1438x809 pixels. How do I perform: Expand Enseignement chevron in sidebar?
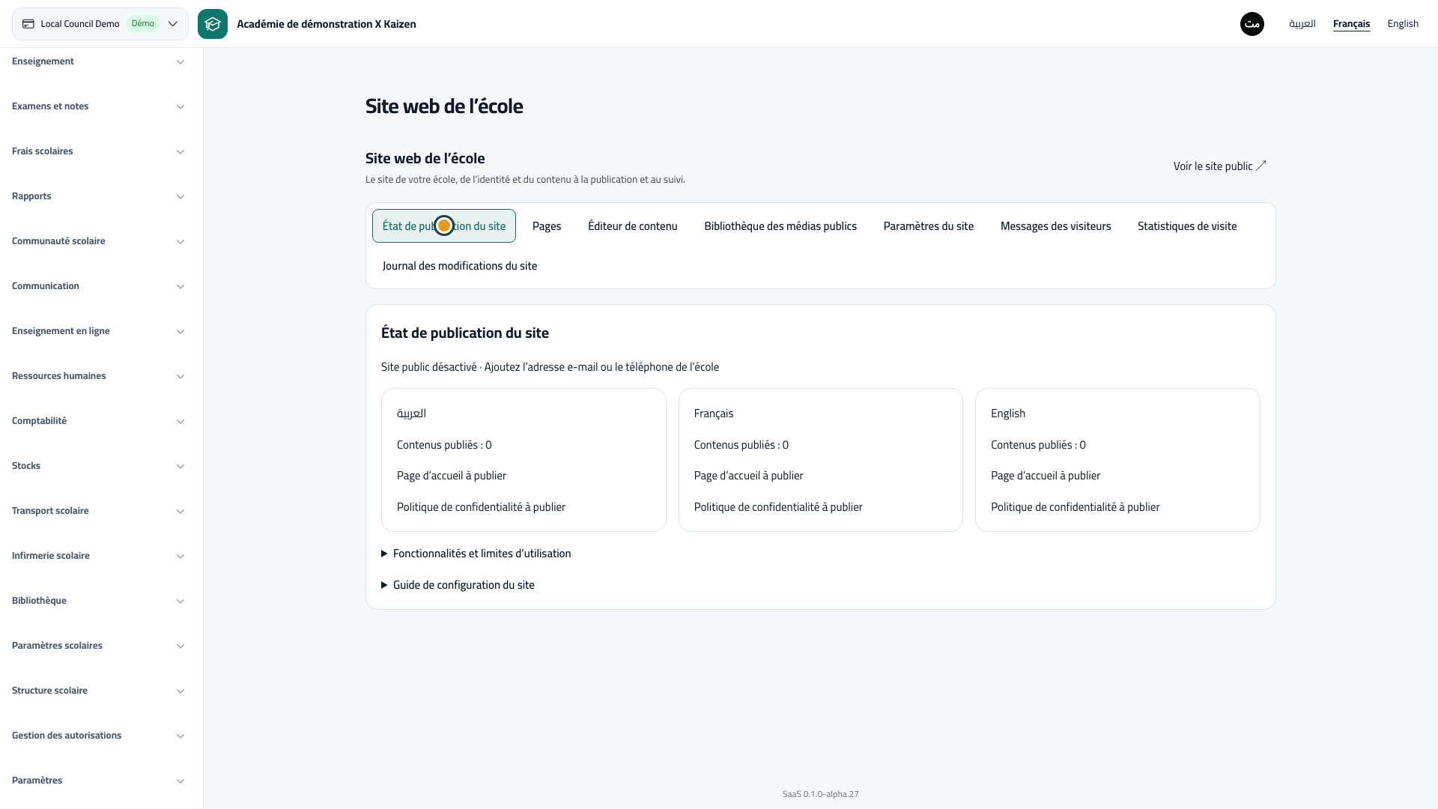[x=180, y=61]
